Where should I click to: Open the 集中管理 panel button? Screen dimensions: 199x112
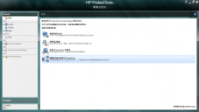20,100
